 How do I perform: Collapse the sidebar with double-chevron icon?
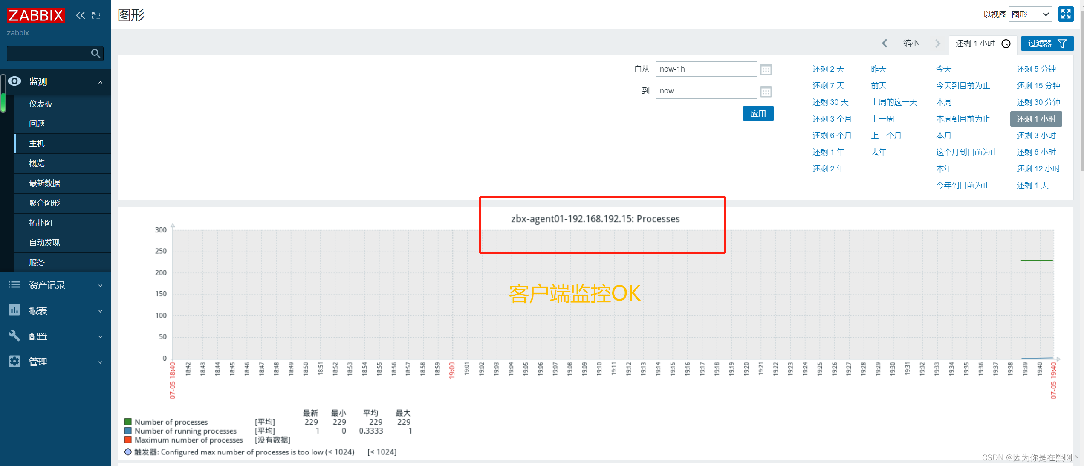pyautogui.click(x=81, y=16)
